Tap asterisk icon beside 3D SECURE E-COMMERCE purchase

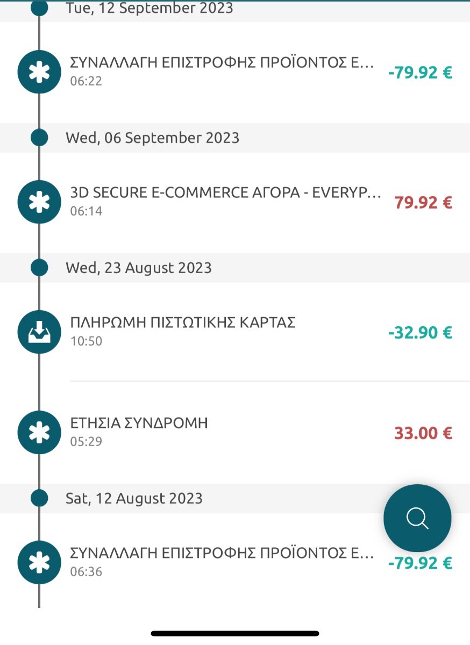tap(39, 203)
